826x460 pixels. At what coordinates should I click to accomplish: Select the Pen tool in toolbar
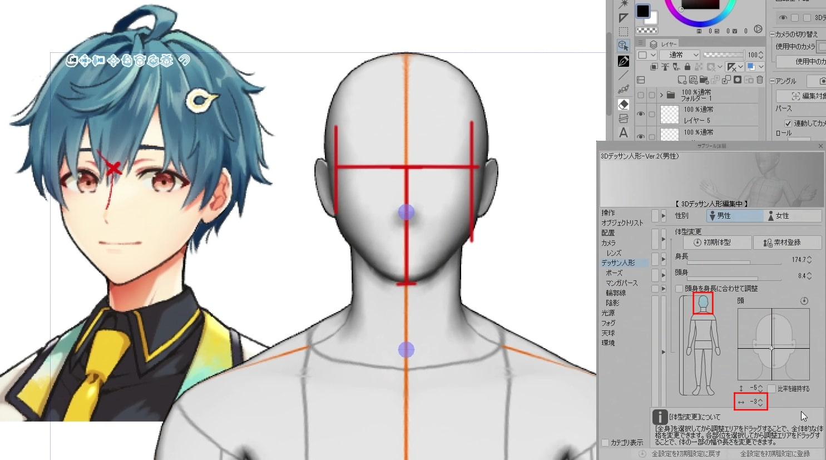[x=624, y=61]
